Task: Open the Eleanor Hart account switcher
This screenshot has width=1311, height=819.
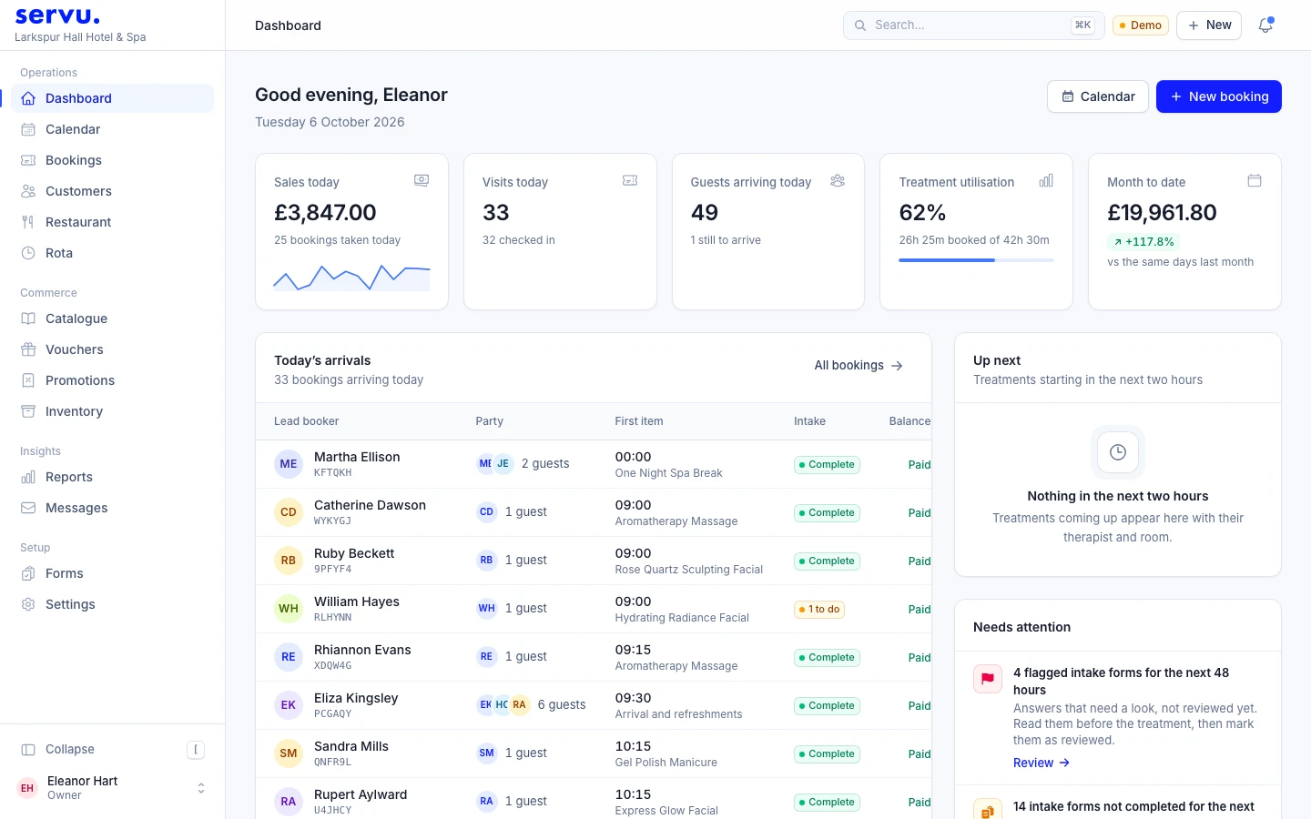Action: pos(112,788)
